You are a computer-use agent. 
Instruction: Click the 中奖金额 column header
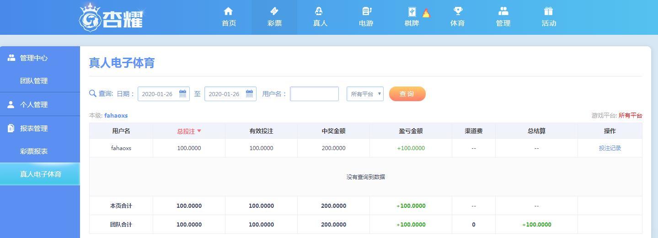(x=333, y=131)
